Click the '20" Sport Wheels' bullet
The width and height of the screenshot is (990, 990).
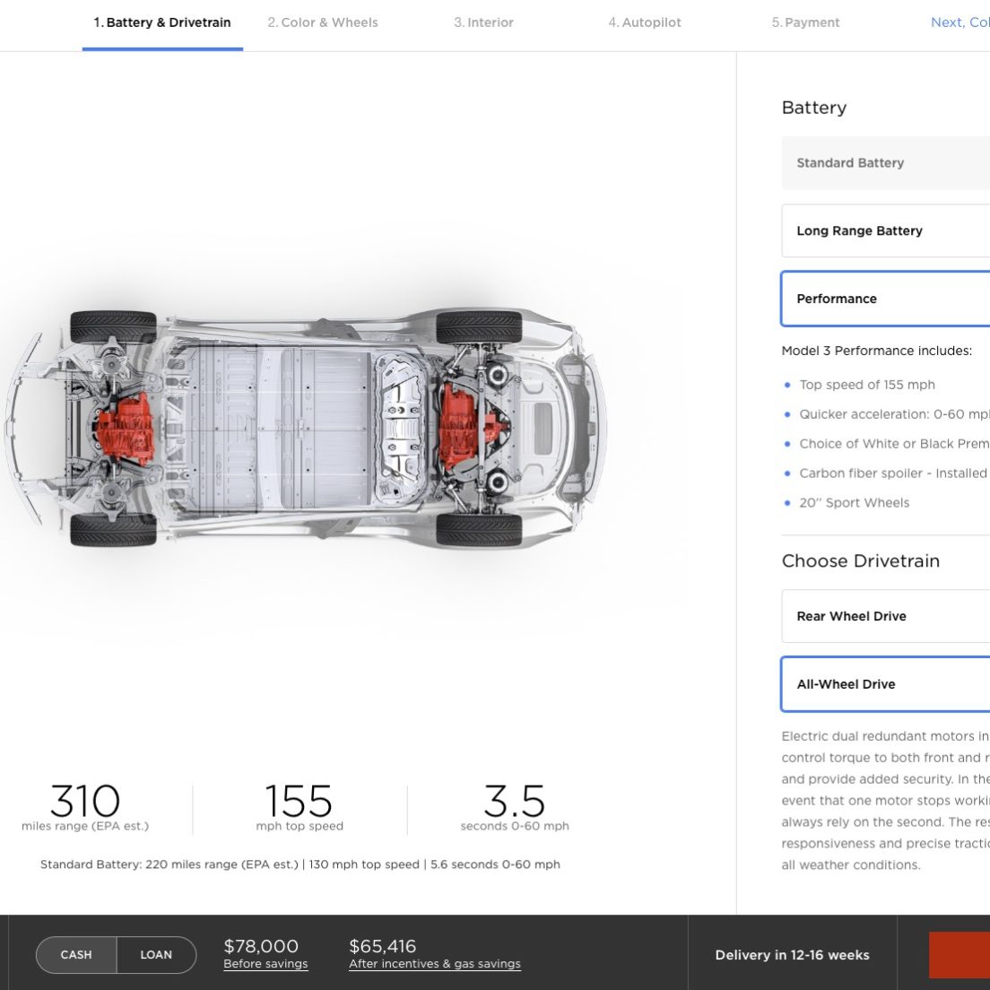855,503
